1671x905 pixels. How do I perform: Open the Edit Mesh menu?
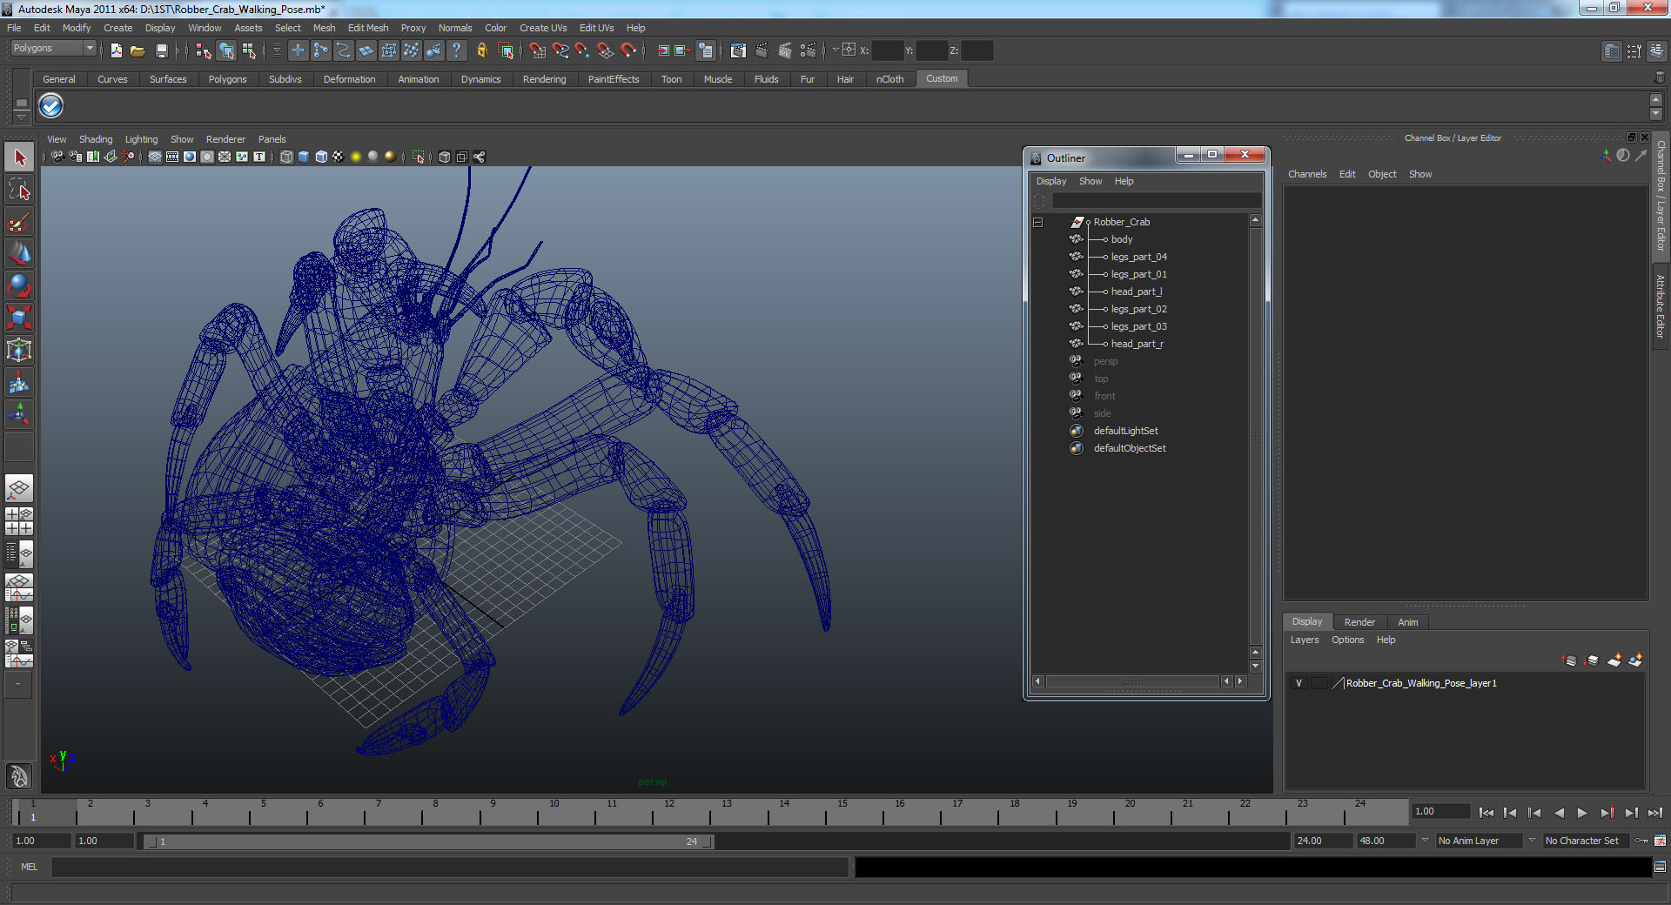coord(367,28)
